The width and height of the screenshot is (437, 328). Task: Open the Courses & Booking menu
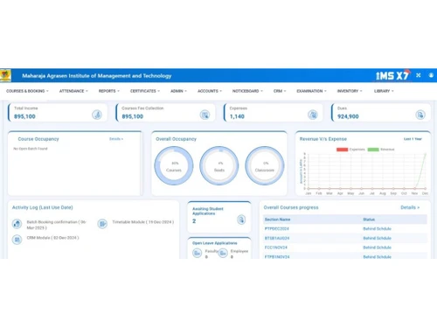coord(27,91)
